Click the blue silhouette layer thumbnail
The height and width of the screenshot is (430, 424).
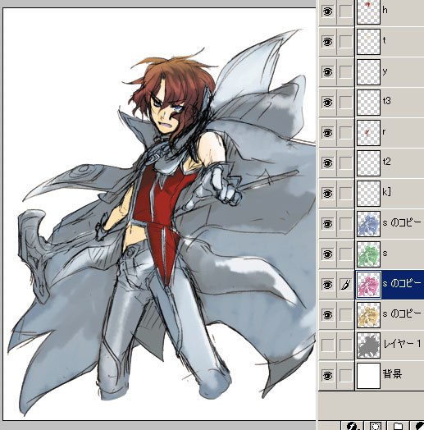pyautogui.click(x=368, y=224)
